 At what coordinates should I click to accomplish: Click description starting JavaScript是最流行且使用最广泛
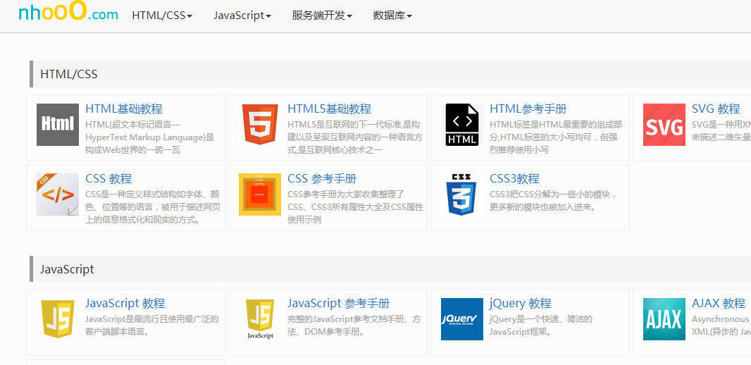click(152, 326)
